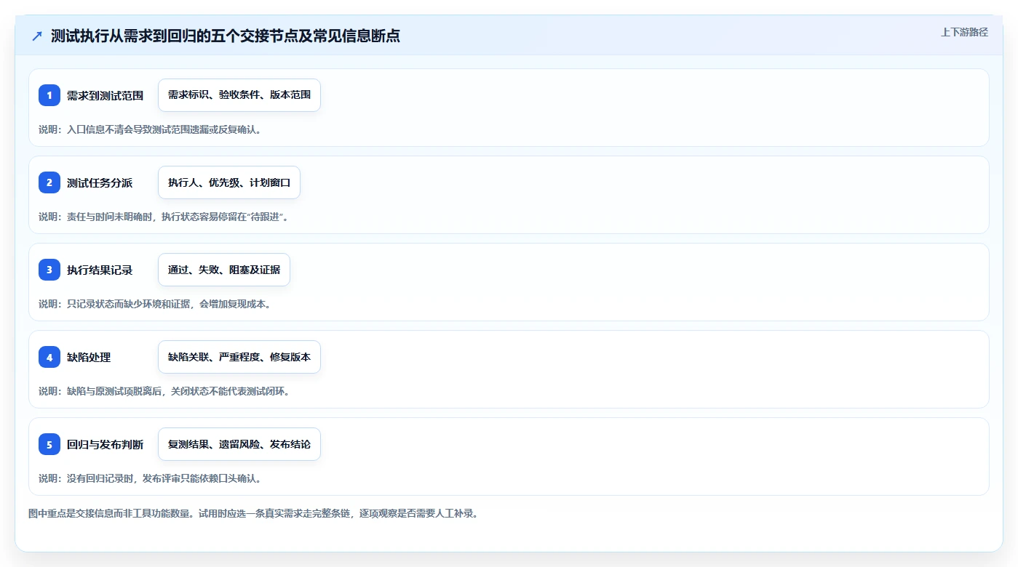Screen dimensions: 1018x567
Task: Click the number 2 step badge
Action: (49, 182)
